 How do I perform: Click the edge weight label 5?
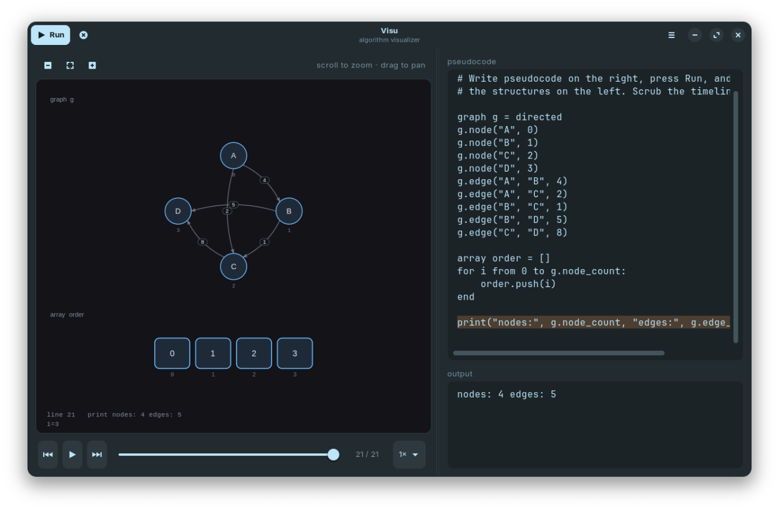233,205
